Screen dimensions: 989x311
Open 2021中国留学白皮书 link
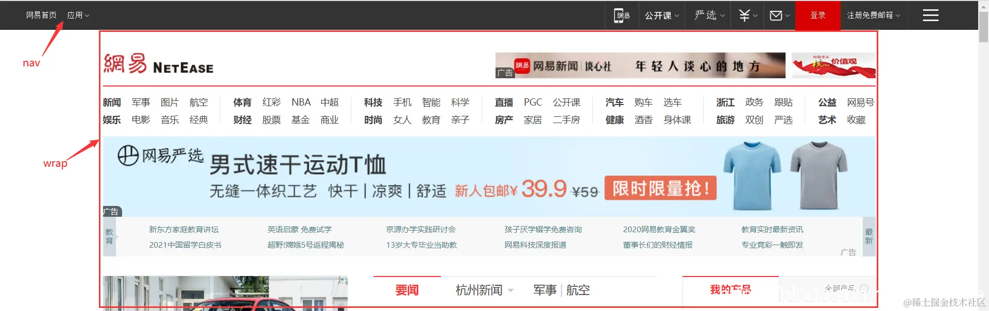tap(185, 245)
